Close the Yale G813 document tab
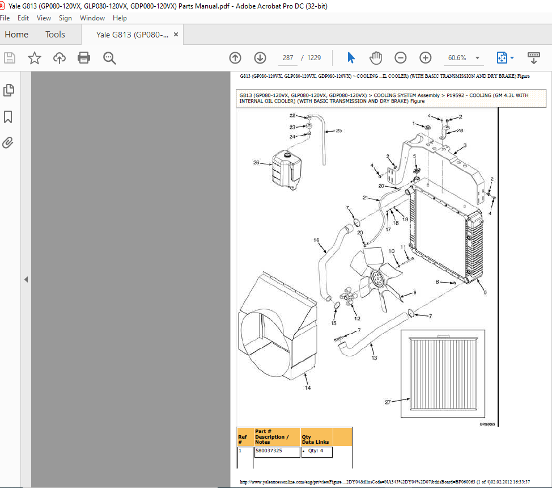The image size is (552, 488). point(176,34)
